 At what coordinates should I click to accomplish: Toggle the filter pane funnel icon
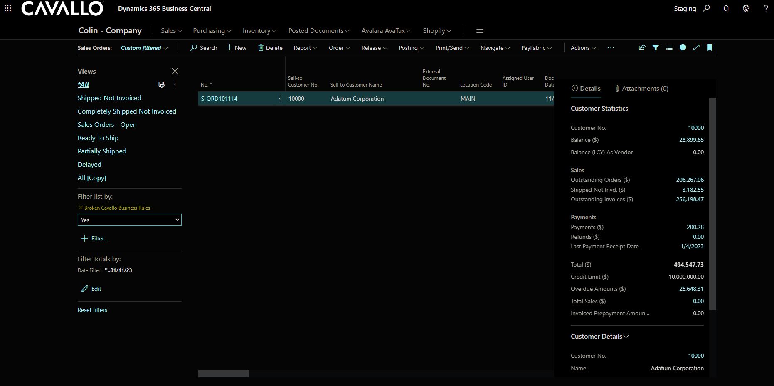(x=656, y=48)
